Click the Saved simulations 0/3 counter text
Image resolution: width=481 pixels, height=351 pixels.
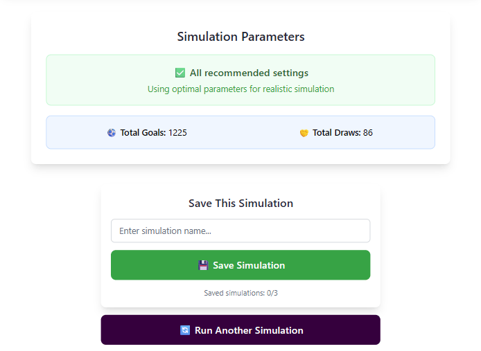coord(240,293)
